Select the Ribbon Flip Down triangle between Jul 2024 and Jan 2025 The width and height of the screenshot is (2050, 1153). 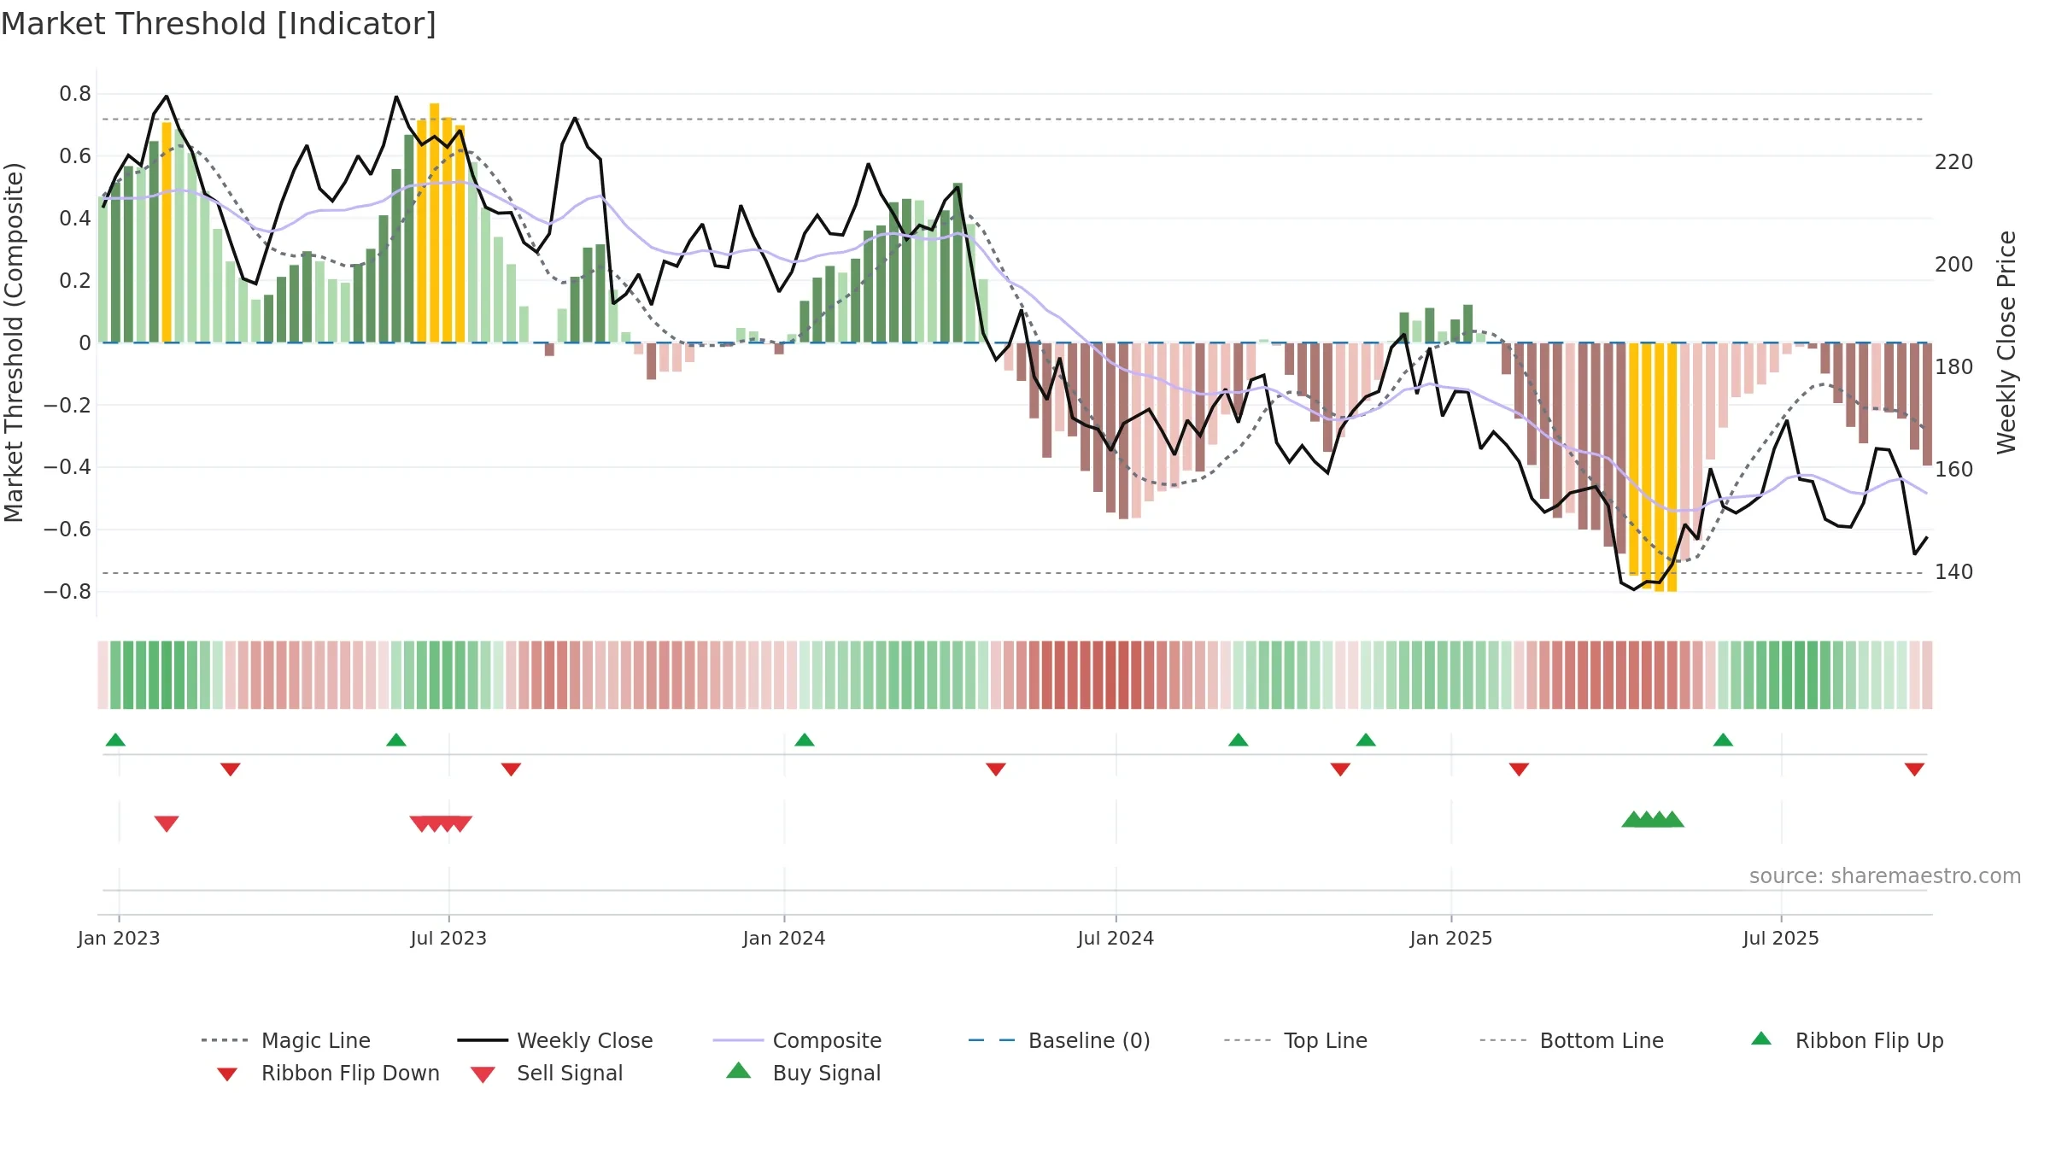(x=1340, y=770)
